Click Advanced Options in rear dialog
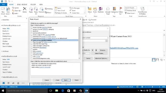 click(101, 58)
